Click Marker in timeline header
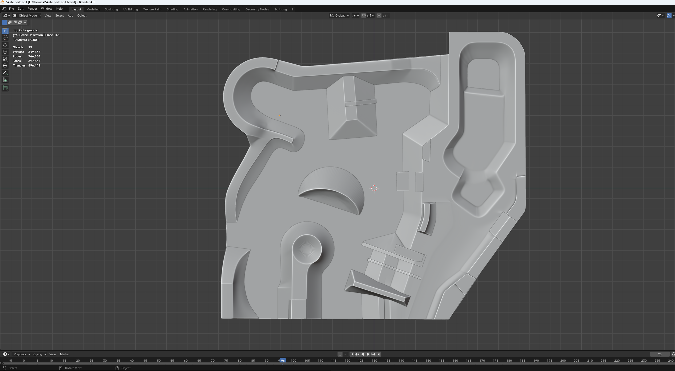This screenshot has width=675, height=371. (x=65, y=354)
